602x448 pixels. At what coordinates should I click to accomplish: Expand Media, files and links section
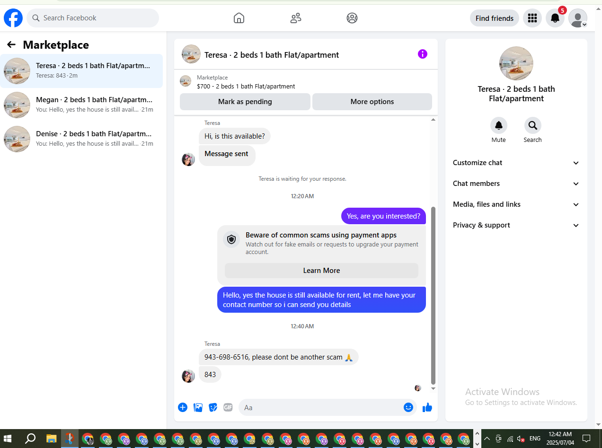(x=516, y=204)
